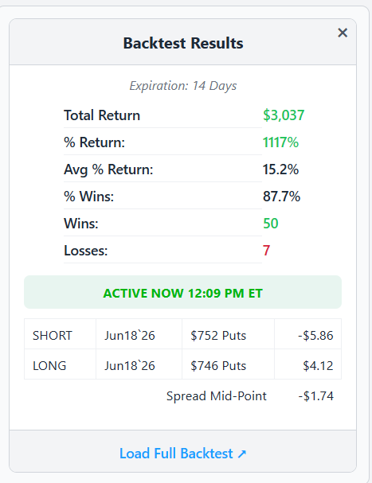Click the Spread Mid-Point value -$1.74
The height and width of the screenshot is (483, 372).
pyautogui.click(x=316, y=395)
